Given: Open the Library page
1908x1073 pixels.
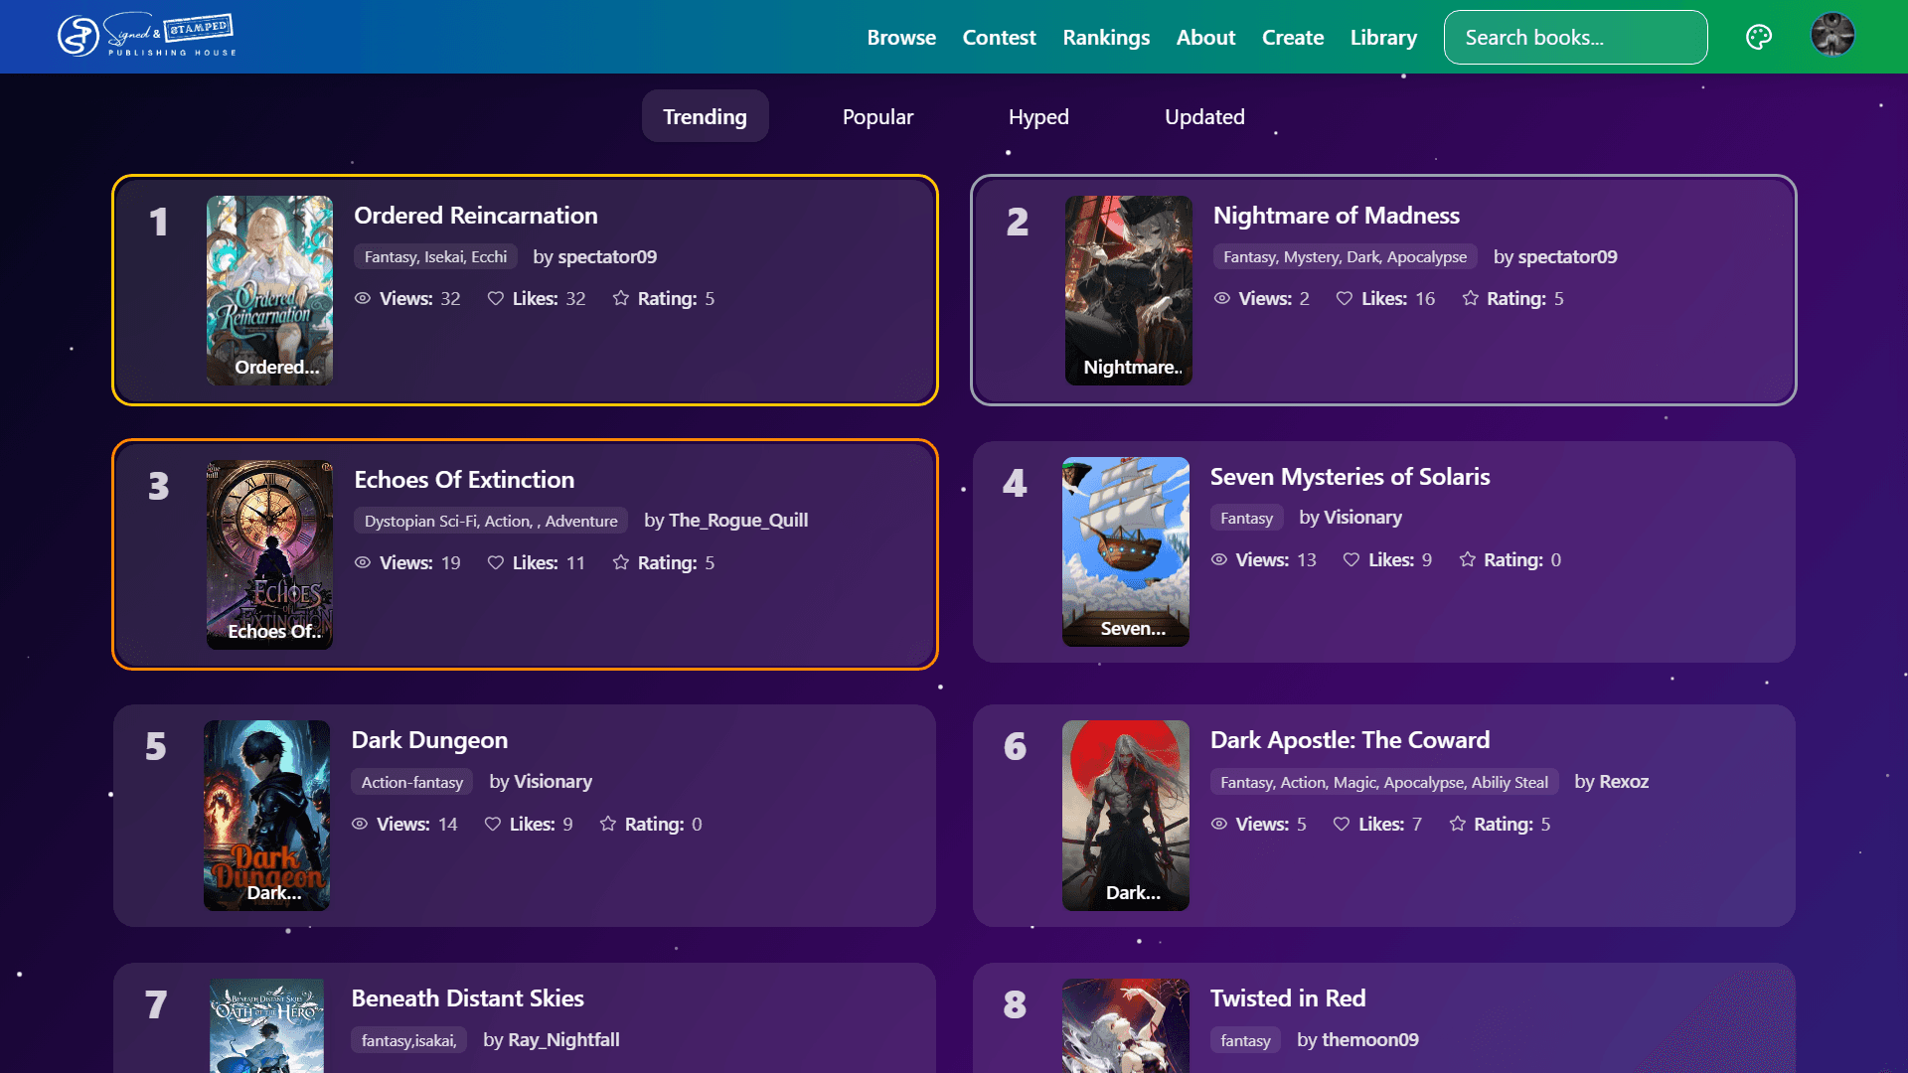Looking at the screenshot, I should click(1383, 38).
